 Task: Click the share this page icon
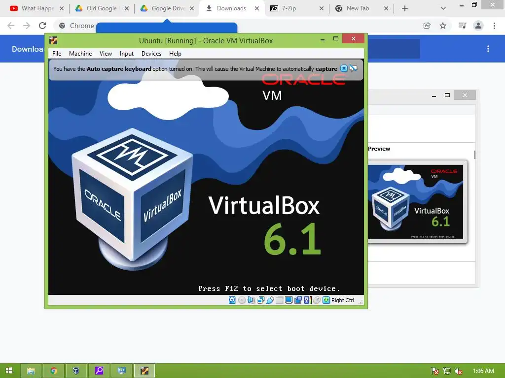[x=427, y=26]
